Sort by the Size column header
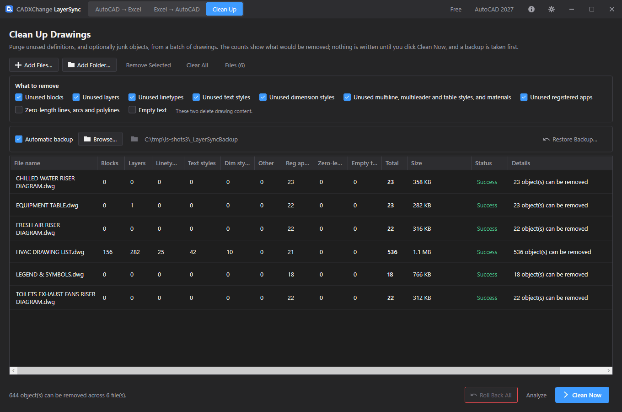The width and height of the screenshot is (622, 412). coord(439,163)
